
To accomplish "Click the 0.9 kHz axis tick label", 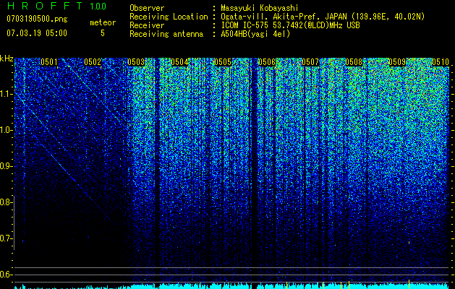I will click(6, 166).
